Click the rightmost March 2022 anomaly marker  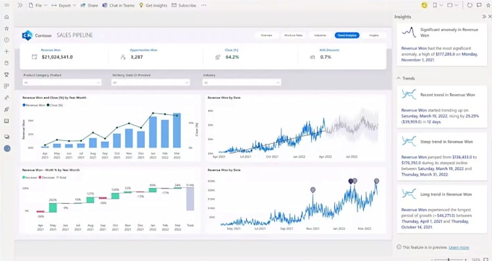pyautogui.click(x=376, y=181)
